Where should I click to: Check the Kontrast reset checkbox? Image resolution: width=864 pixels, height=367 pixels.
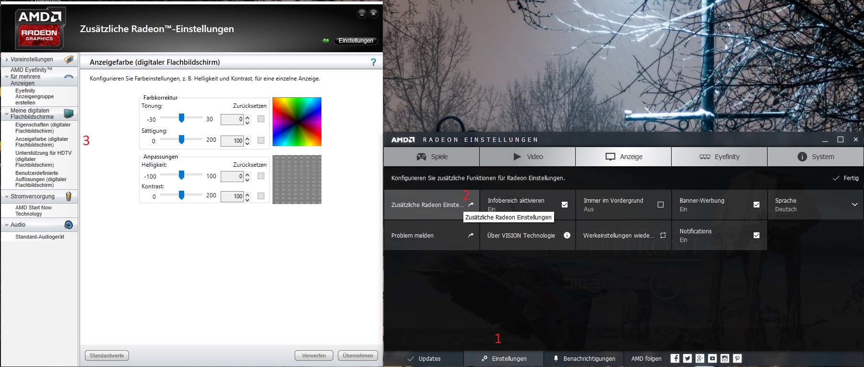pos(261,195)
